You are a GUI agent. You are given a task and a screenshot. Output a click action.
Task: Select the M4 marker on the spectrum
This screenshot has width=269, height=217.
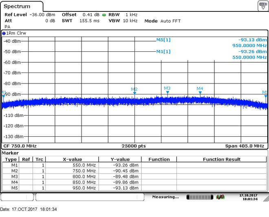click(x=200, y=92)
